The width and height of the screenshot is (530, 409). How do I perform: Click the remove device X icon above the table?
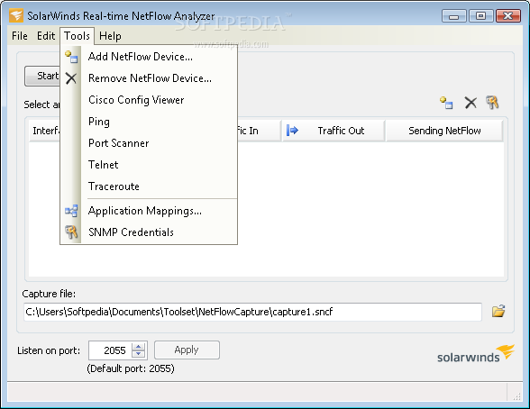tap(471, 103)
